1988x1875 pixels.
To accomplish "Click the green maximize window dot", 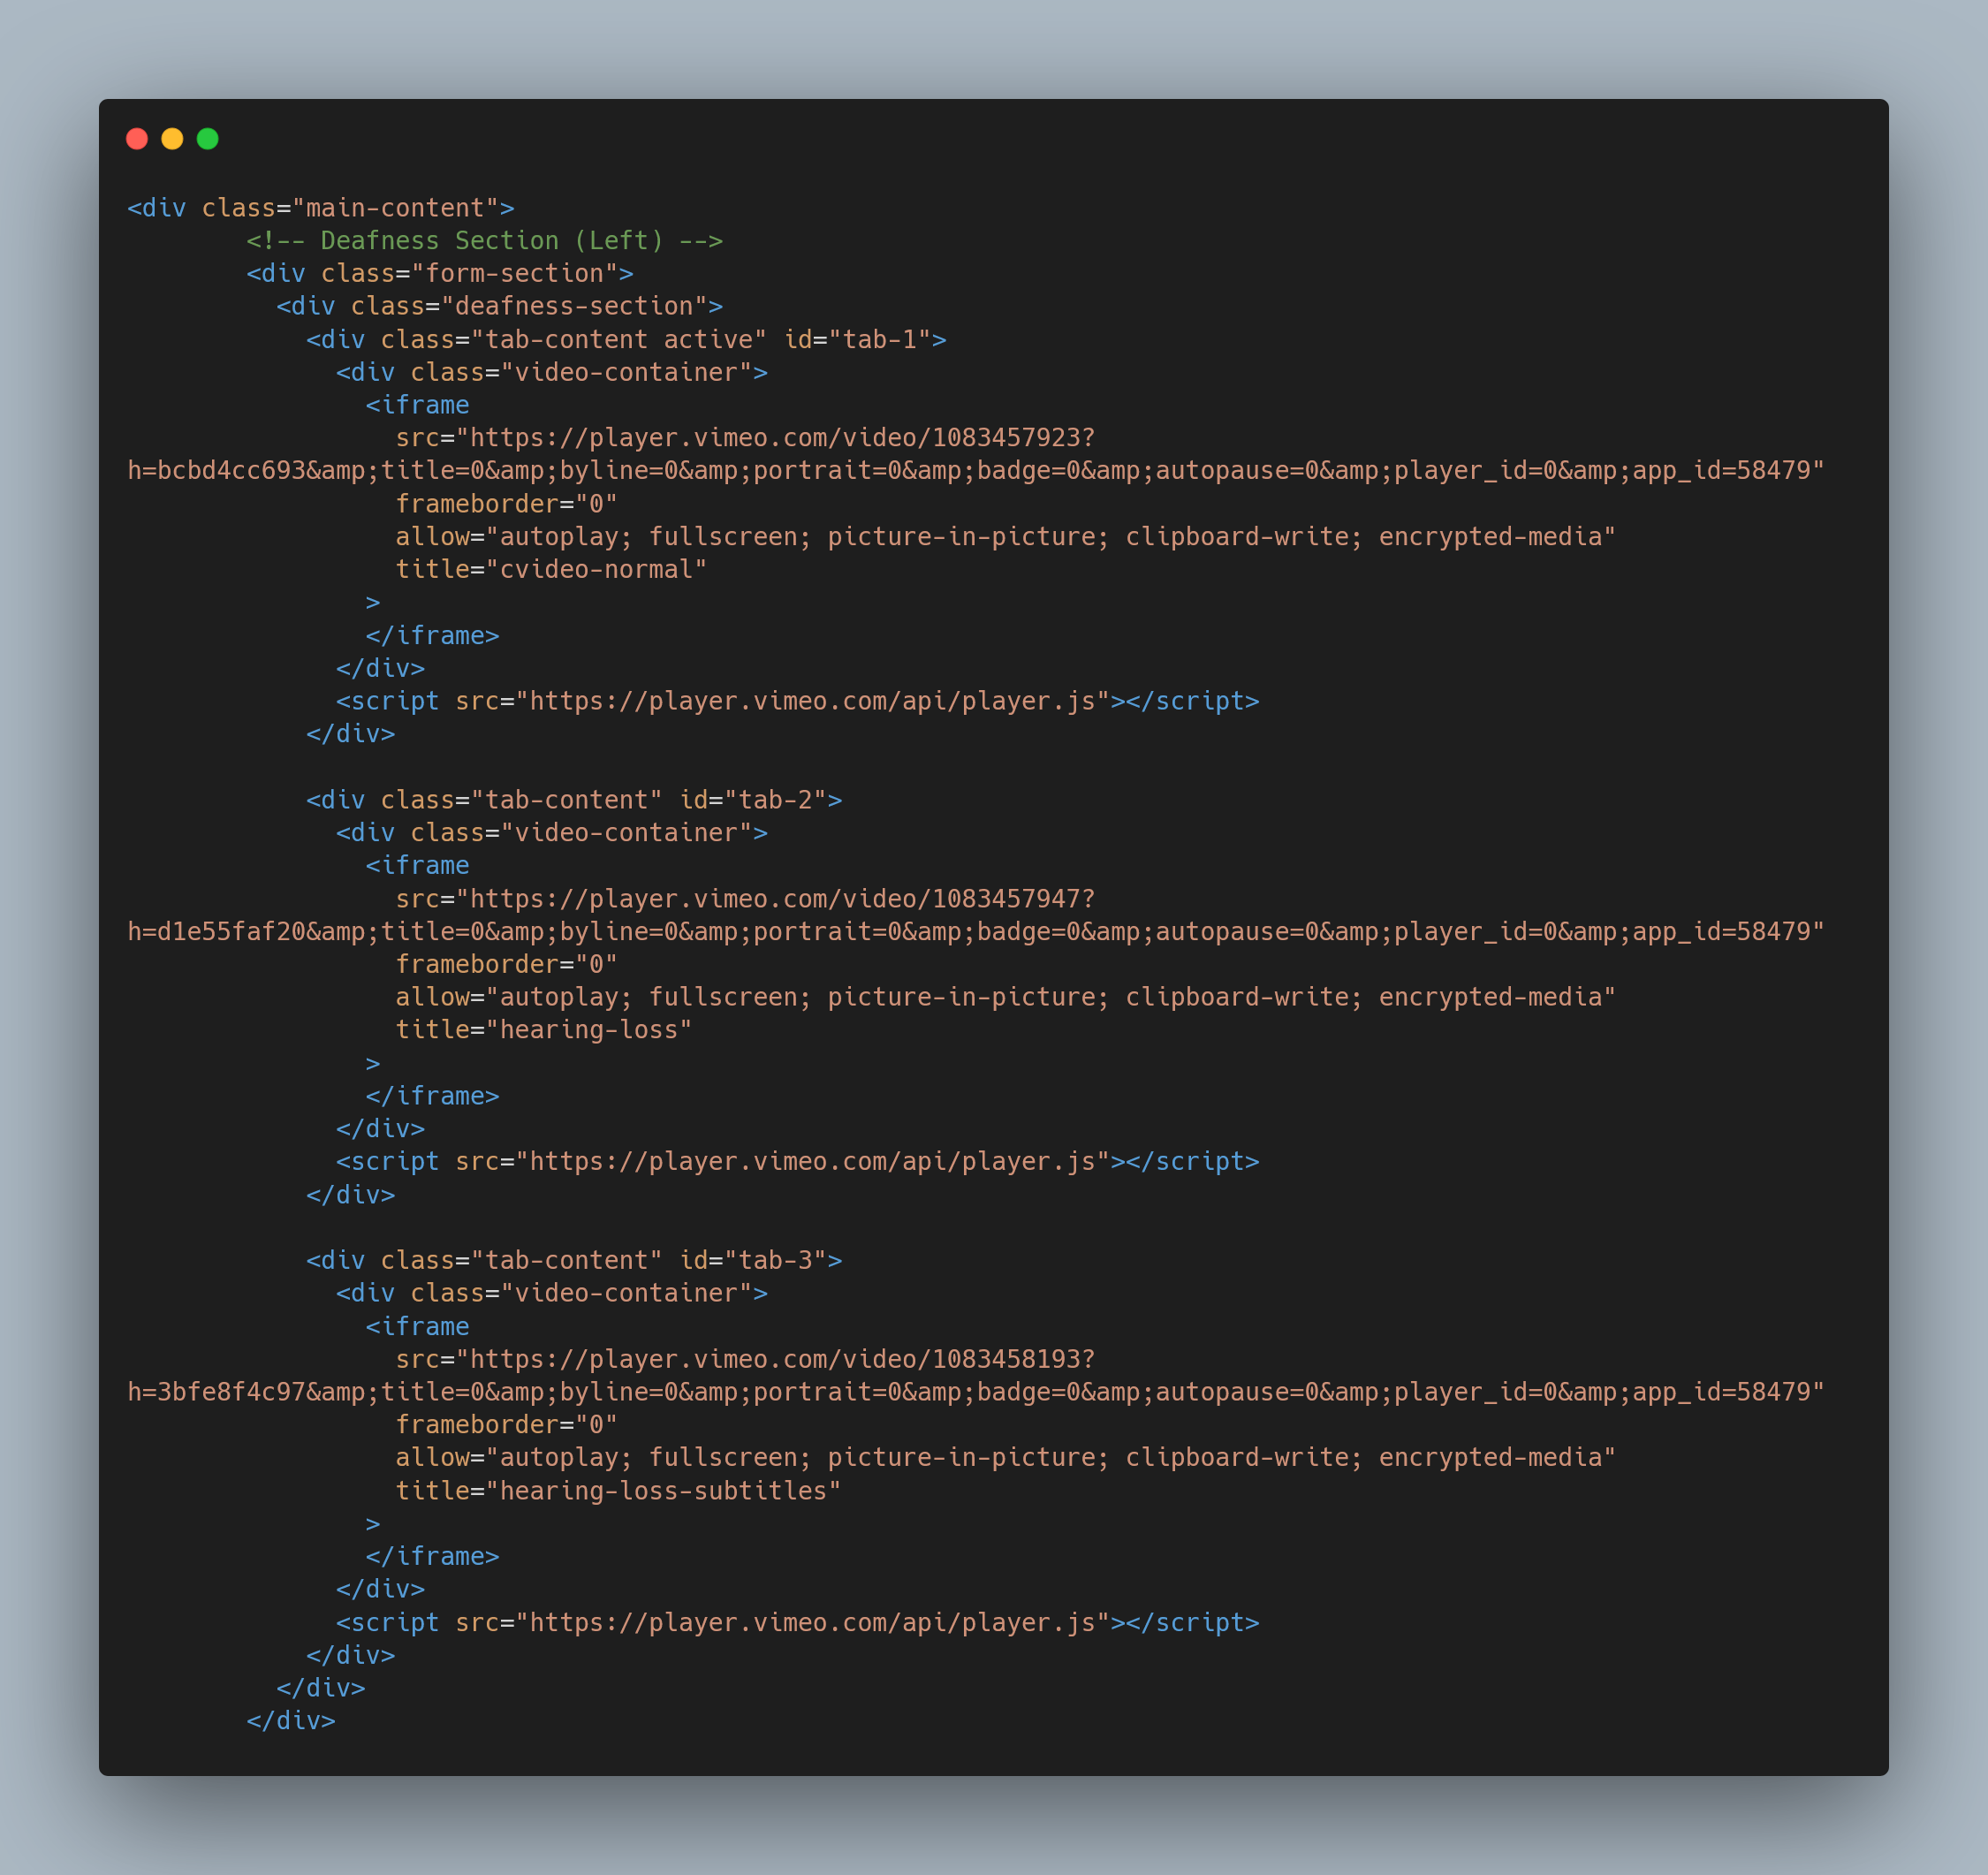I will tap(208, 139).
